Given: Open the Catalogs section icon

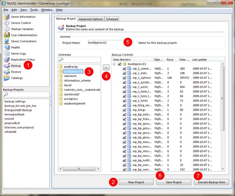Looking at the screenshot, I should (x=7, y=78).
